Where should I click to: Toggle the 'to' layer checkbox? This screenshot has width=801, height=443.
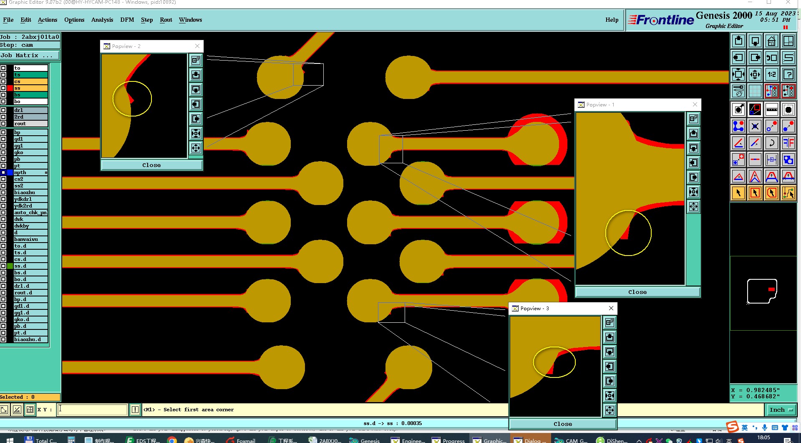coord(3,68)
